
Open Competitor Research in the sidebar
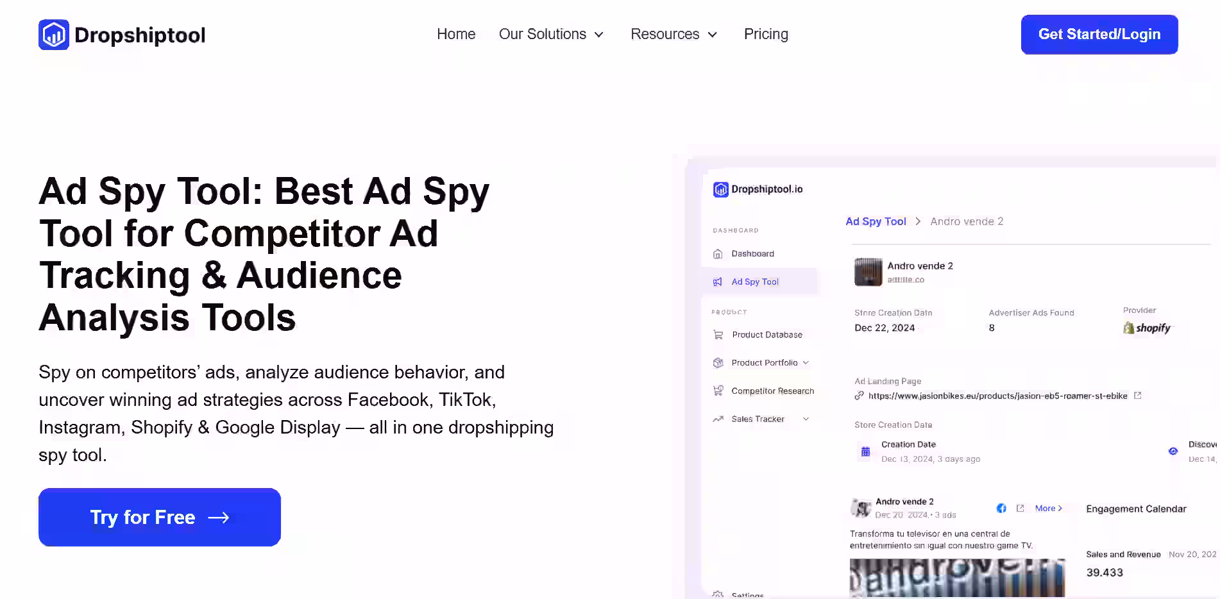click(x=773, y=391)
